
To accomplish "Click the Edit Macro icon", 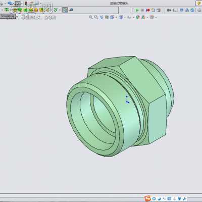I will (159, 10).
